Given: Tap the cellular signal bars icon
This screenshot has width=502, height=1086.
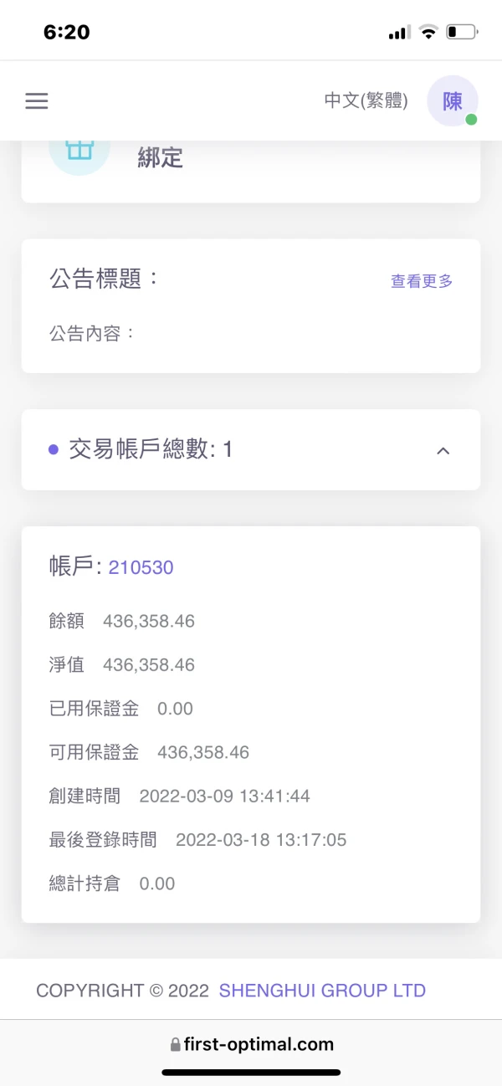Looking at the screenshot, I should coord(399,33).
